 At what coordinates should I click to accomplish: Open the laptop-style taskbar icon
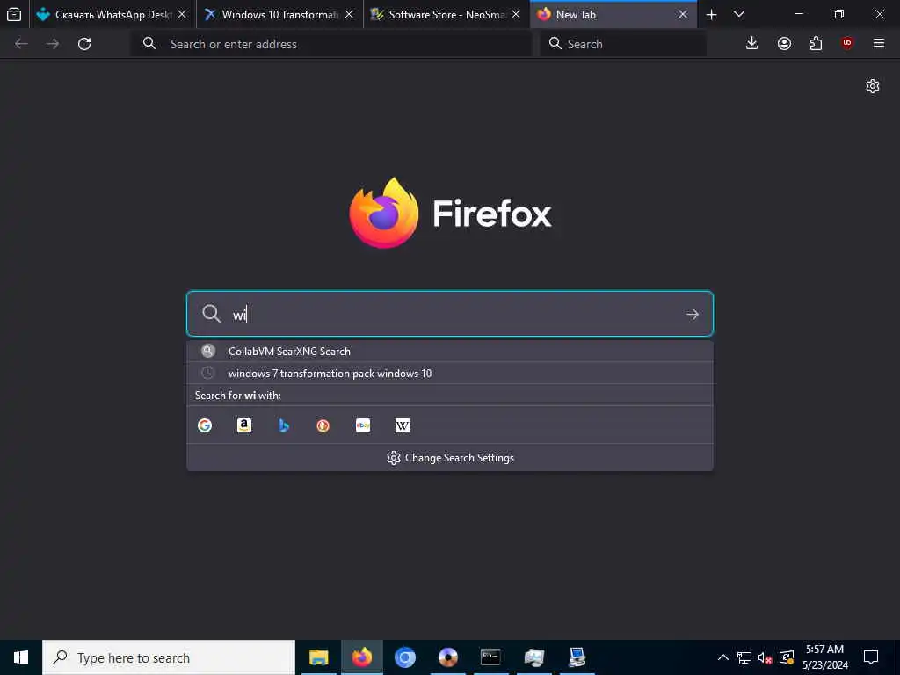tap(577, 657)
